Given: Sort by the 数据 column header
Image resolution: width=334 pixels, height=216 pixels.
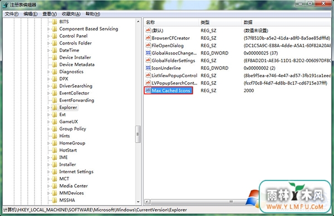Looking at the screenshot, I should coord(287,22).
